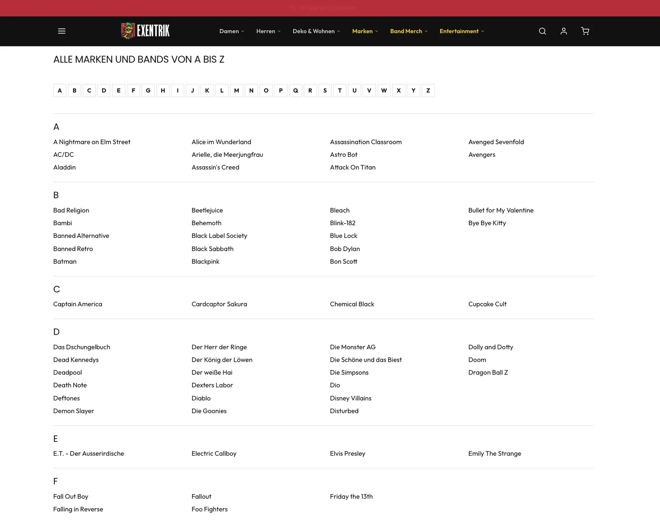Screen dimensions: 660x520
Task: Open the Cardcaptor Sakura link
Action: pos(219,304)
